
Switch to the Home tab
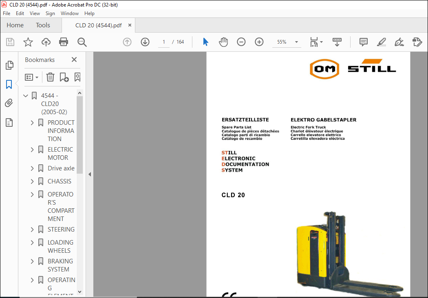pos(15,25)
